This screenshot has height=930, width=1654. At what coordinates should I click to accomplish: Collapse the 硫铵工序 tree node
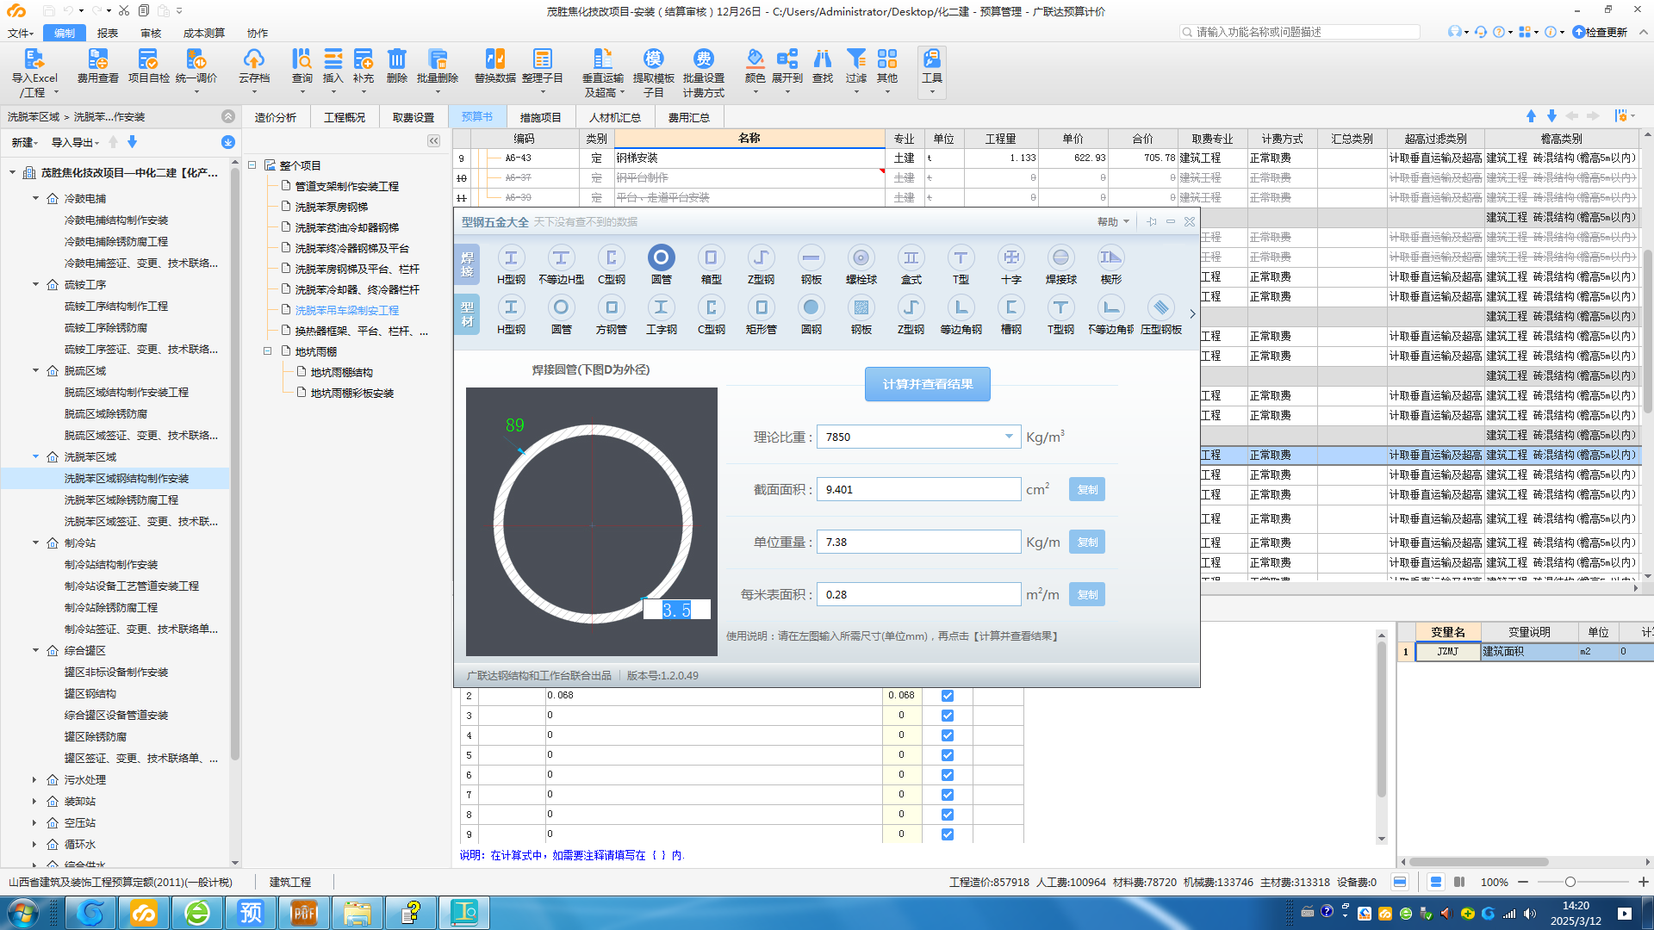point(35,284)
